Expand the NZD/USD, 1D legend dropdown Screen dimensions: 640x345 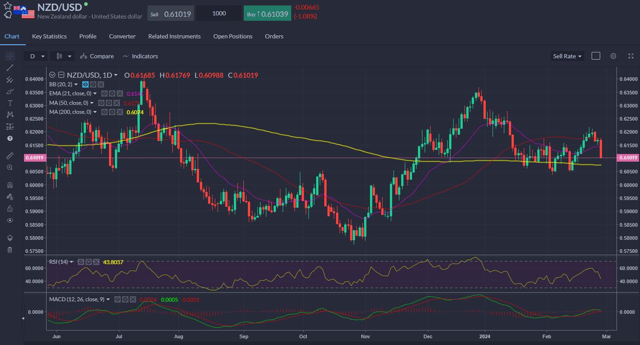(116, 75)
